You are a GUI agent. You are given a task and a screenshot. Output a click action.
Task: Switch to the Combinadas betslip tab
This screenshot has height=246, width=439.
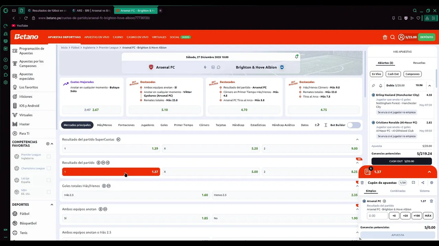tap(398, 191)
